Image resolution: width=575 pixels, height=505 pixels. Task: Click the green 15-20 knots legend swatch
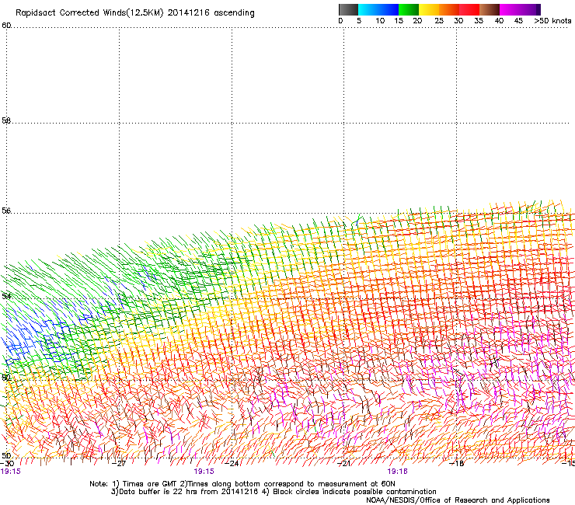click(x=409, y=9)
